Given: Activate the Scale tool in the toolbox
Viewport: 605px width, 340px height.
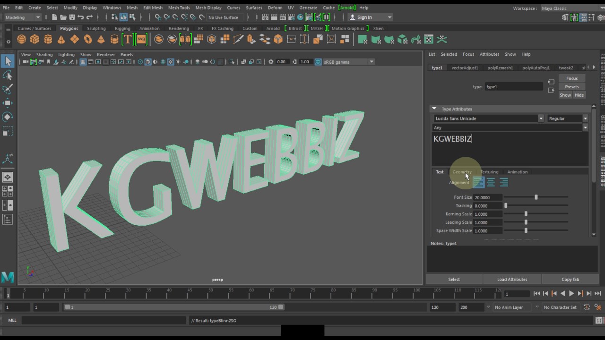Looking at the screenshot, I should (x=8, y=131).
